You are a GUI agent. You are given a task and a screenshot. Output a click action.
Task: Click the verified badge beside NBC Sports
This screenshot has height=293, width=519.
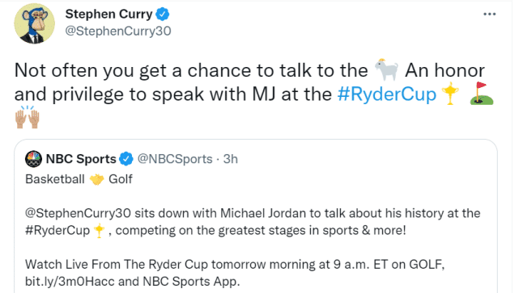point(126,159)
